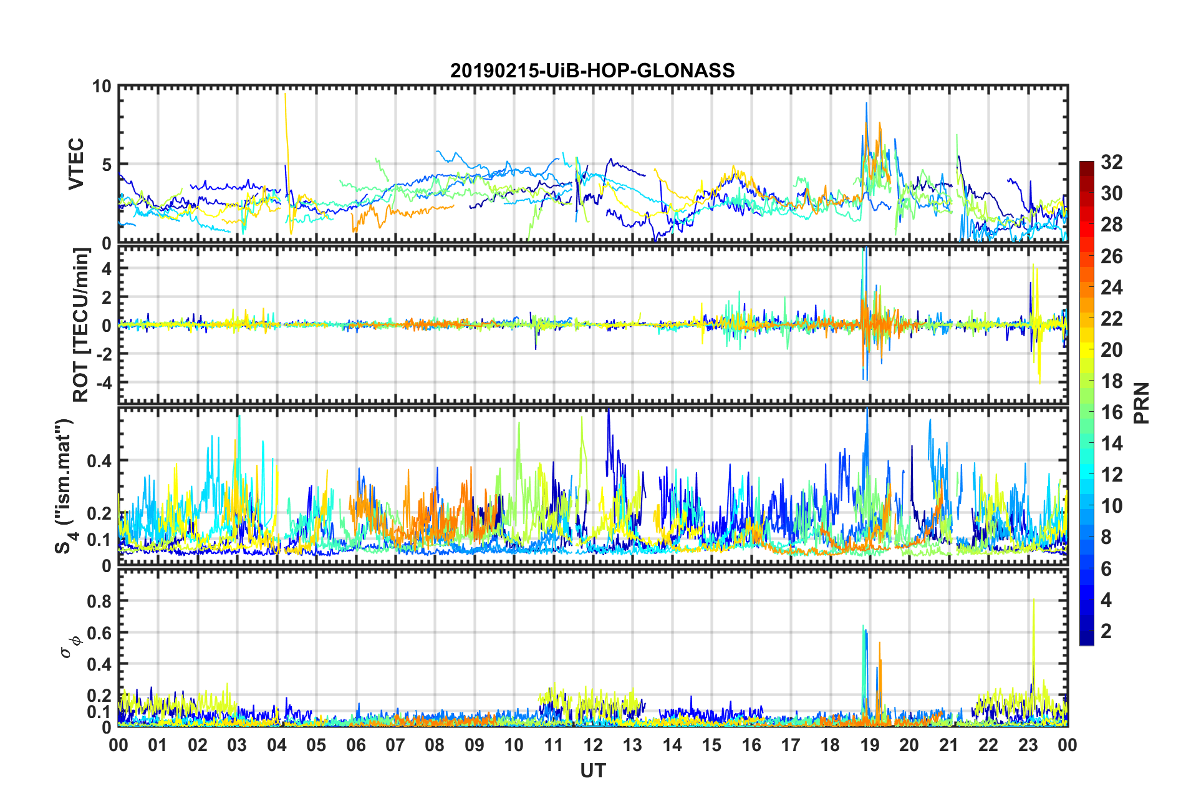The width and height of the screenshot is (1186, 806).
Task: Click x-axis tick label 15
Action: pyautogui.click(x=711, y=745)
